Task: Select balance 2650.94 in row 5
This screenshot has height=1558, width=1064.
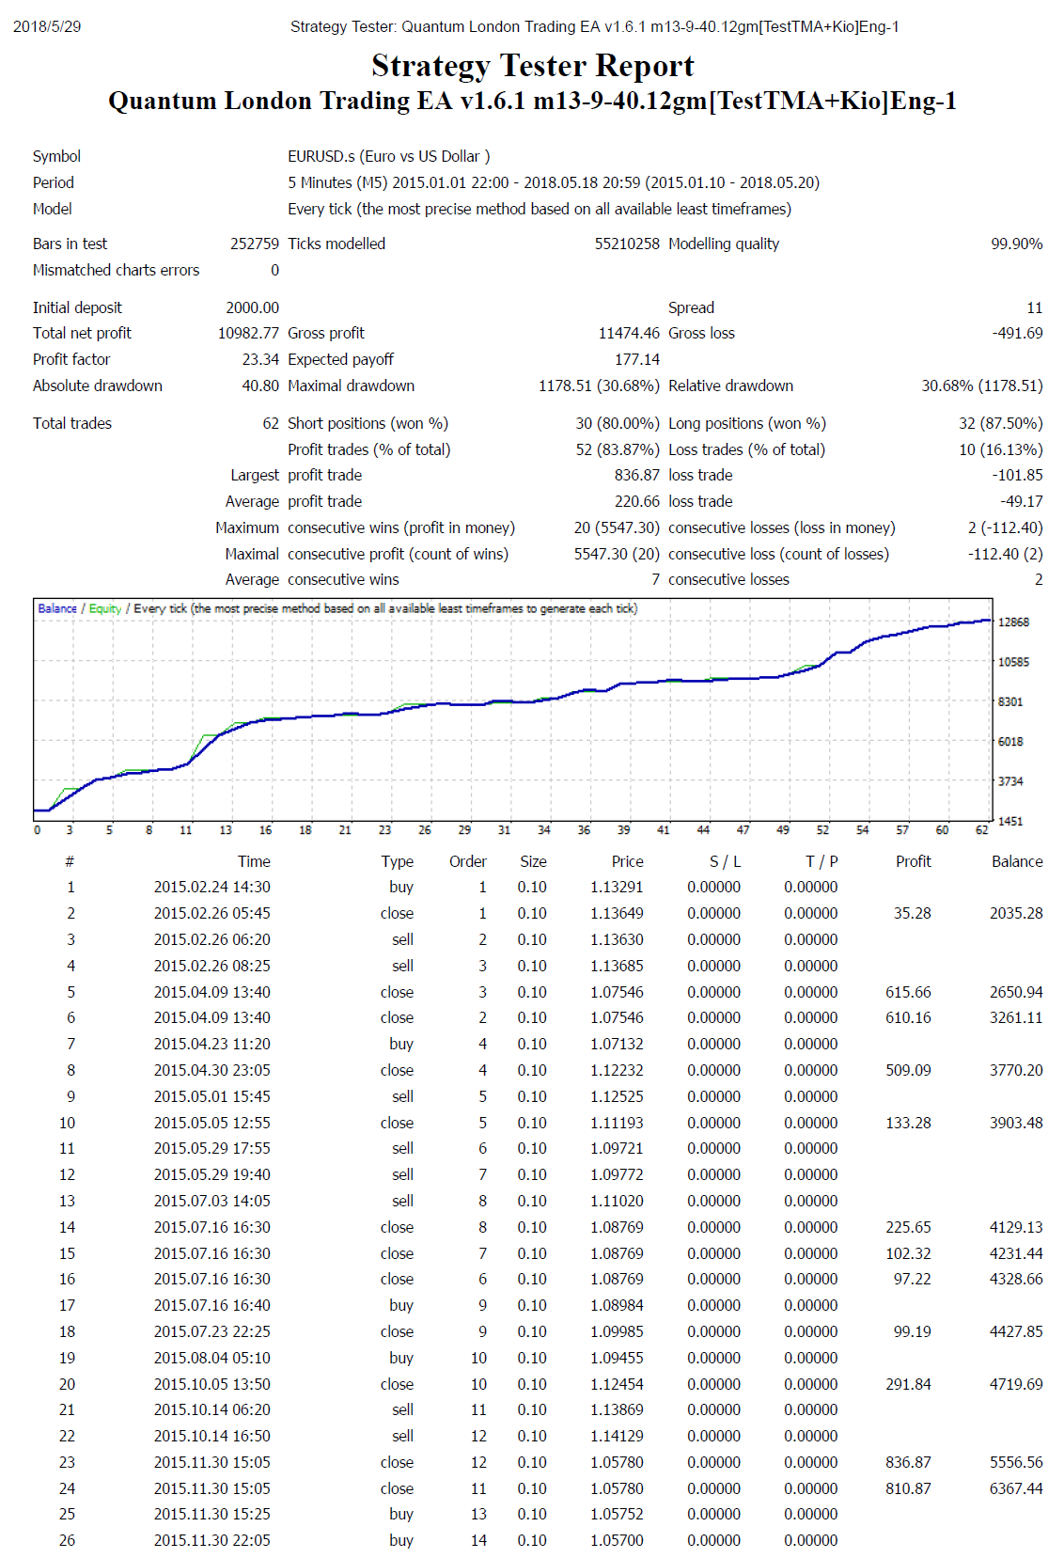Action: tap(1016, 992)
